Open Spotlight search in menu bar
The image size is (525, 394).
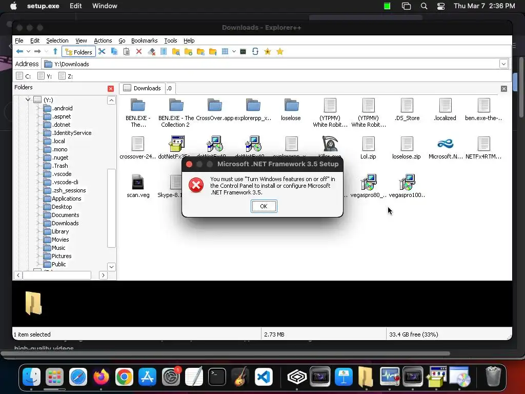point(424,6)
